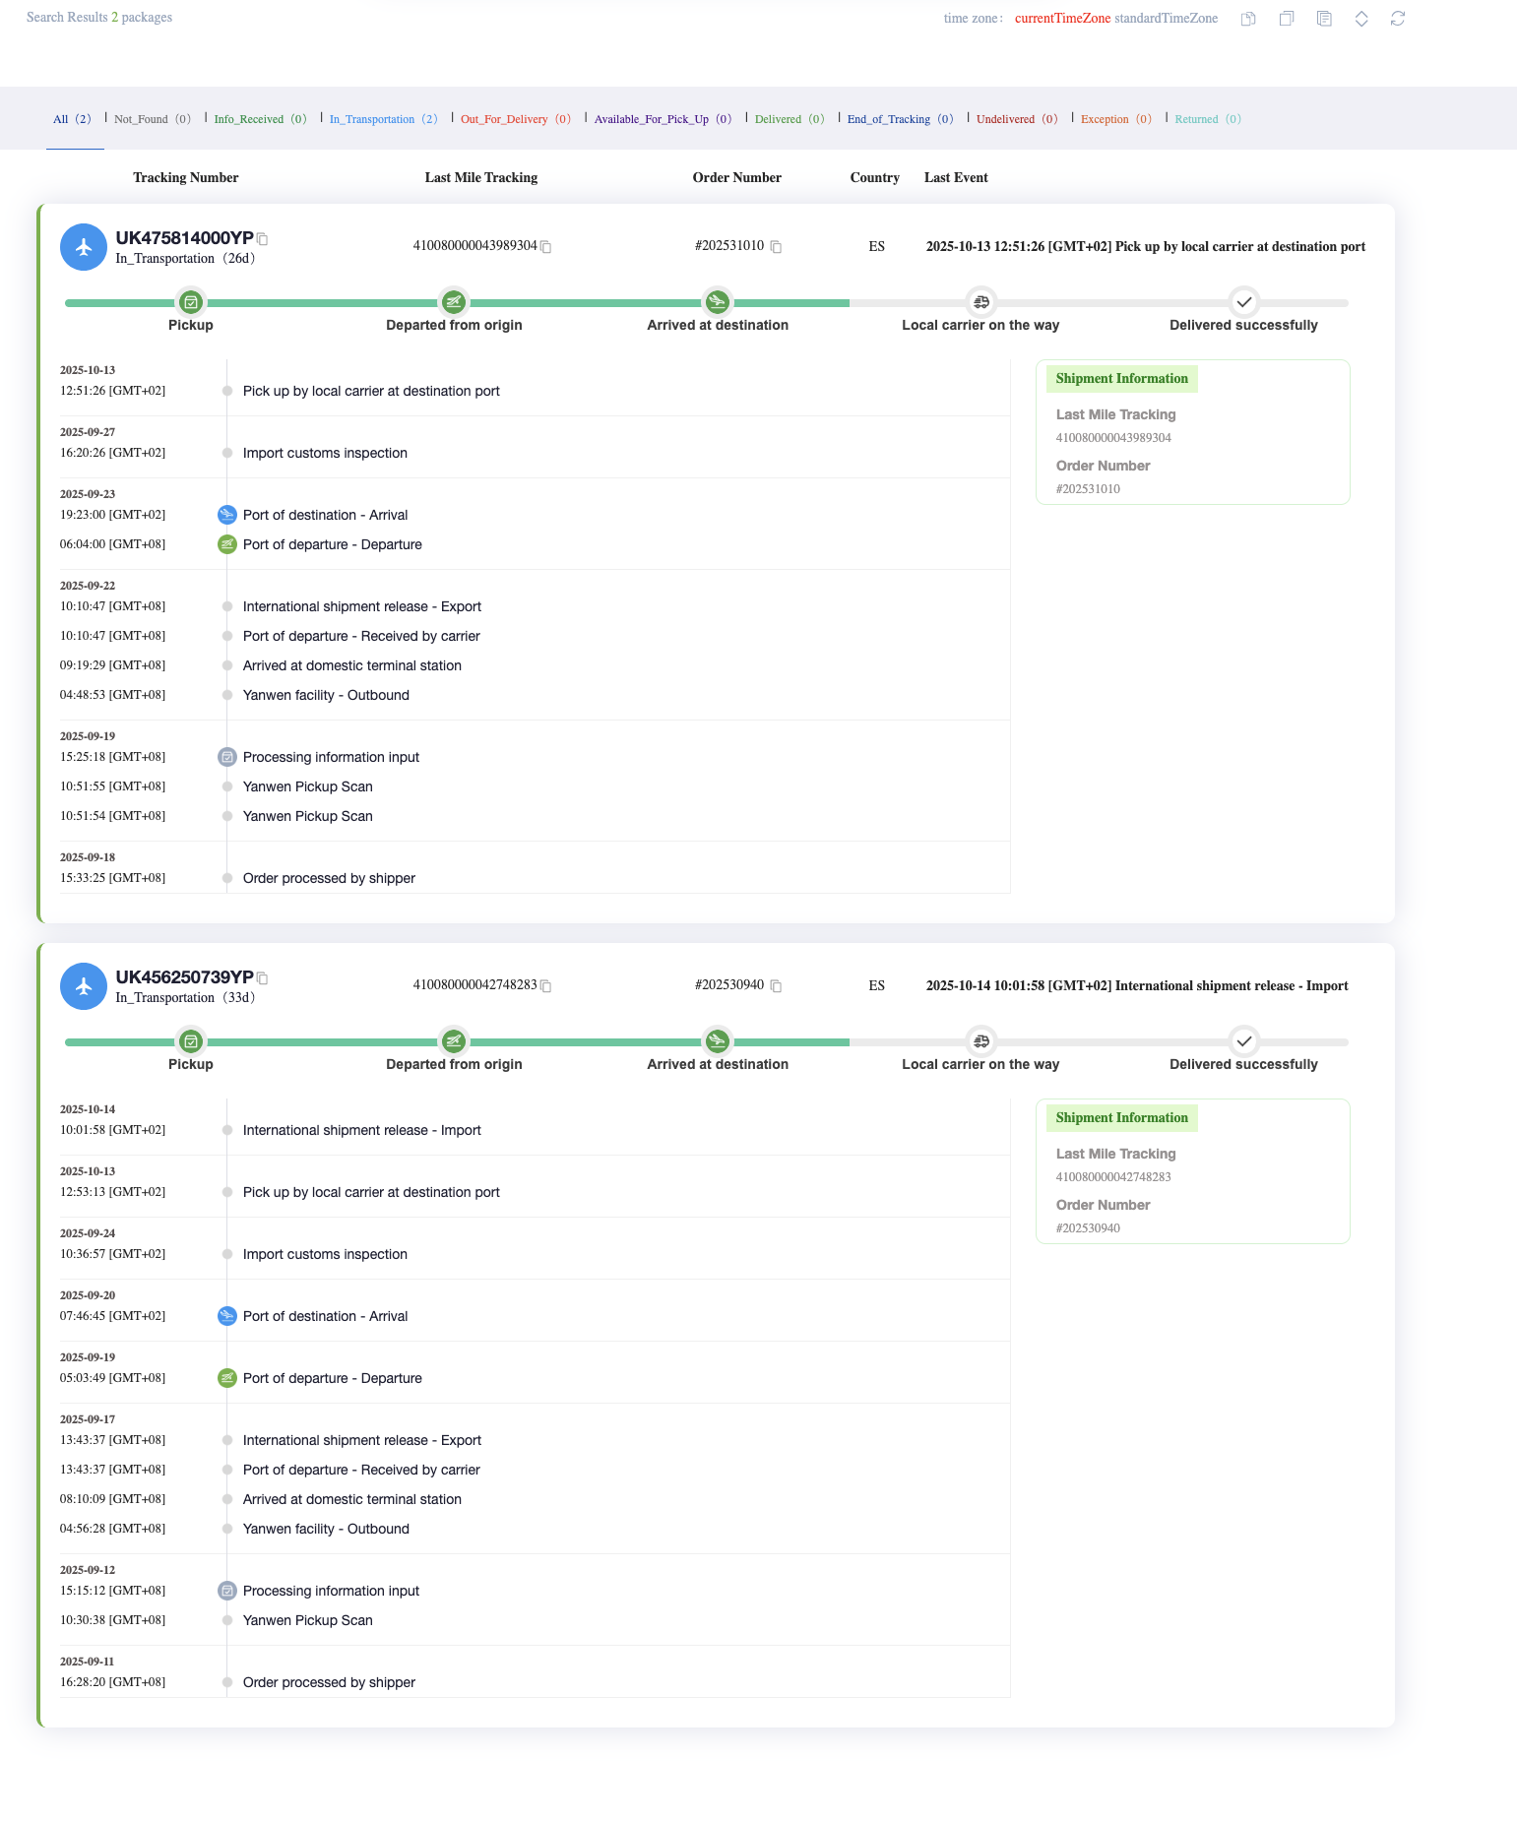This screenshot has width=1517, height=1821.
Task: Click the document-list copy icon in top toolbar
Action: pos(1324,19)
